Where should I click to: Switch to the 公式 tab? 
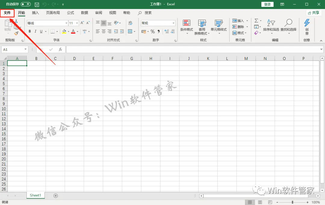[x=70, y=13]
